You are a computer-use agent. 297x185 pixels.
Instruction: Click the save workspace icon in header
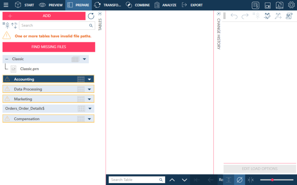(267, 5)
